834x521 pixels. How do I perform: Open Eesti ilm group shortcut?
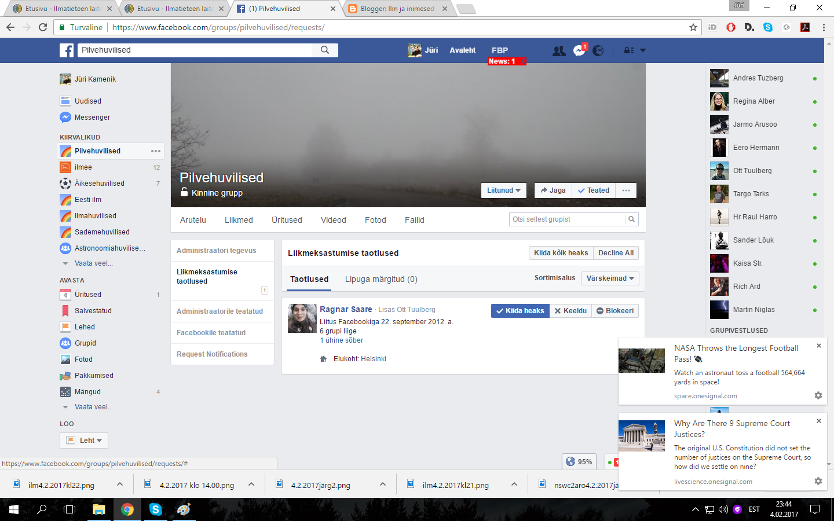88,200
